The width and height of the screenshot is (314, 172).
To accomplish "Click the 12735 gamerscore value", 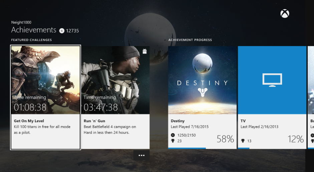I will click(x=72, y=31).
